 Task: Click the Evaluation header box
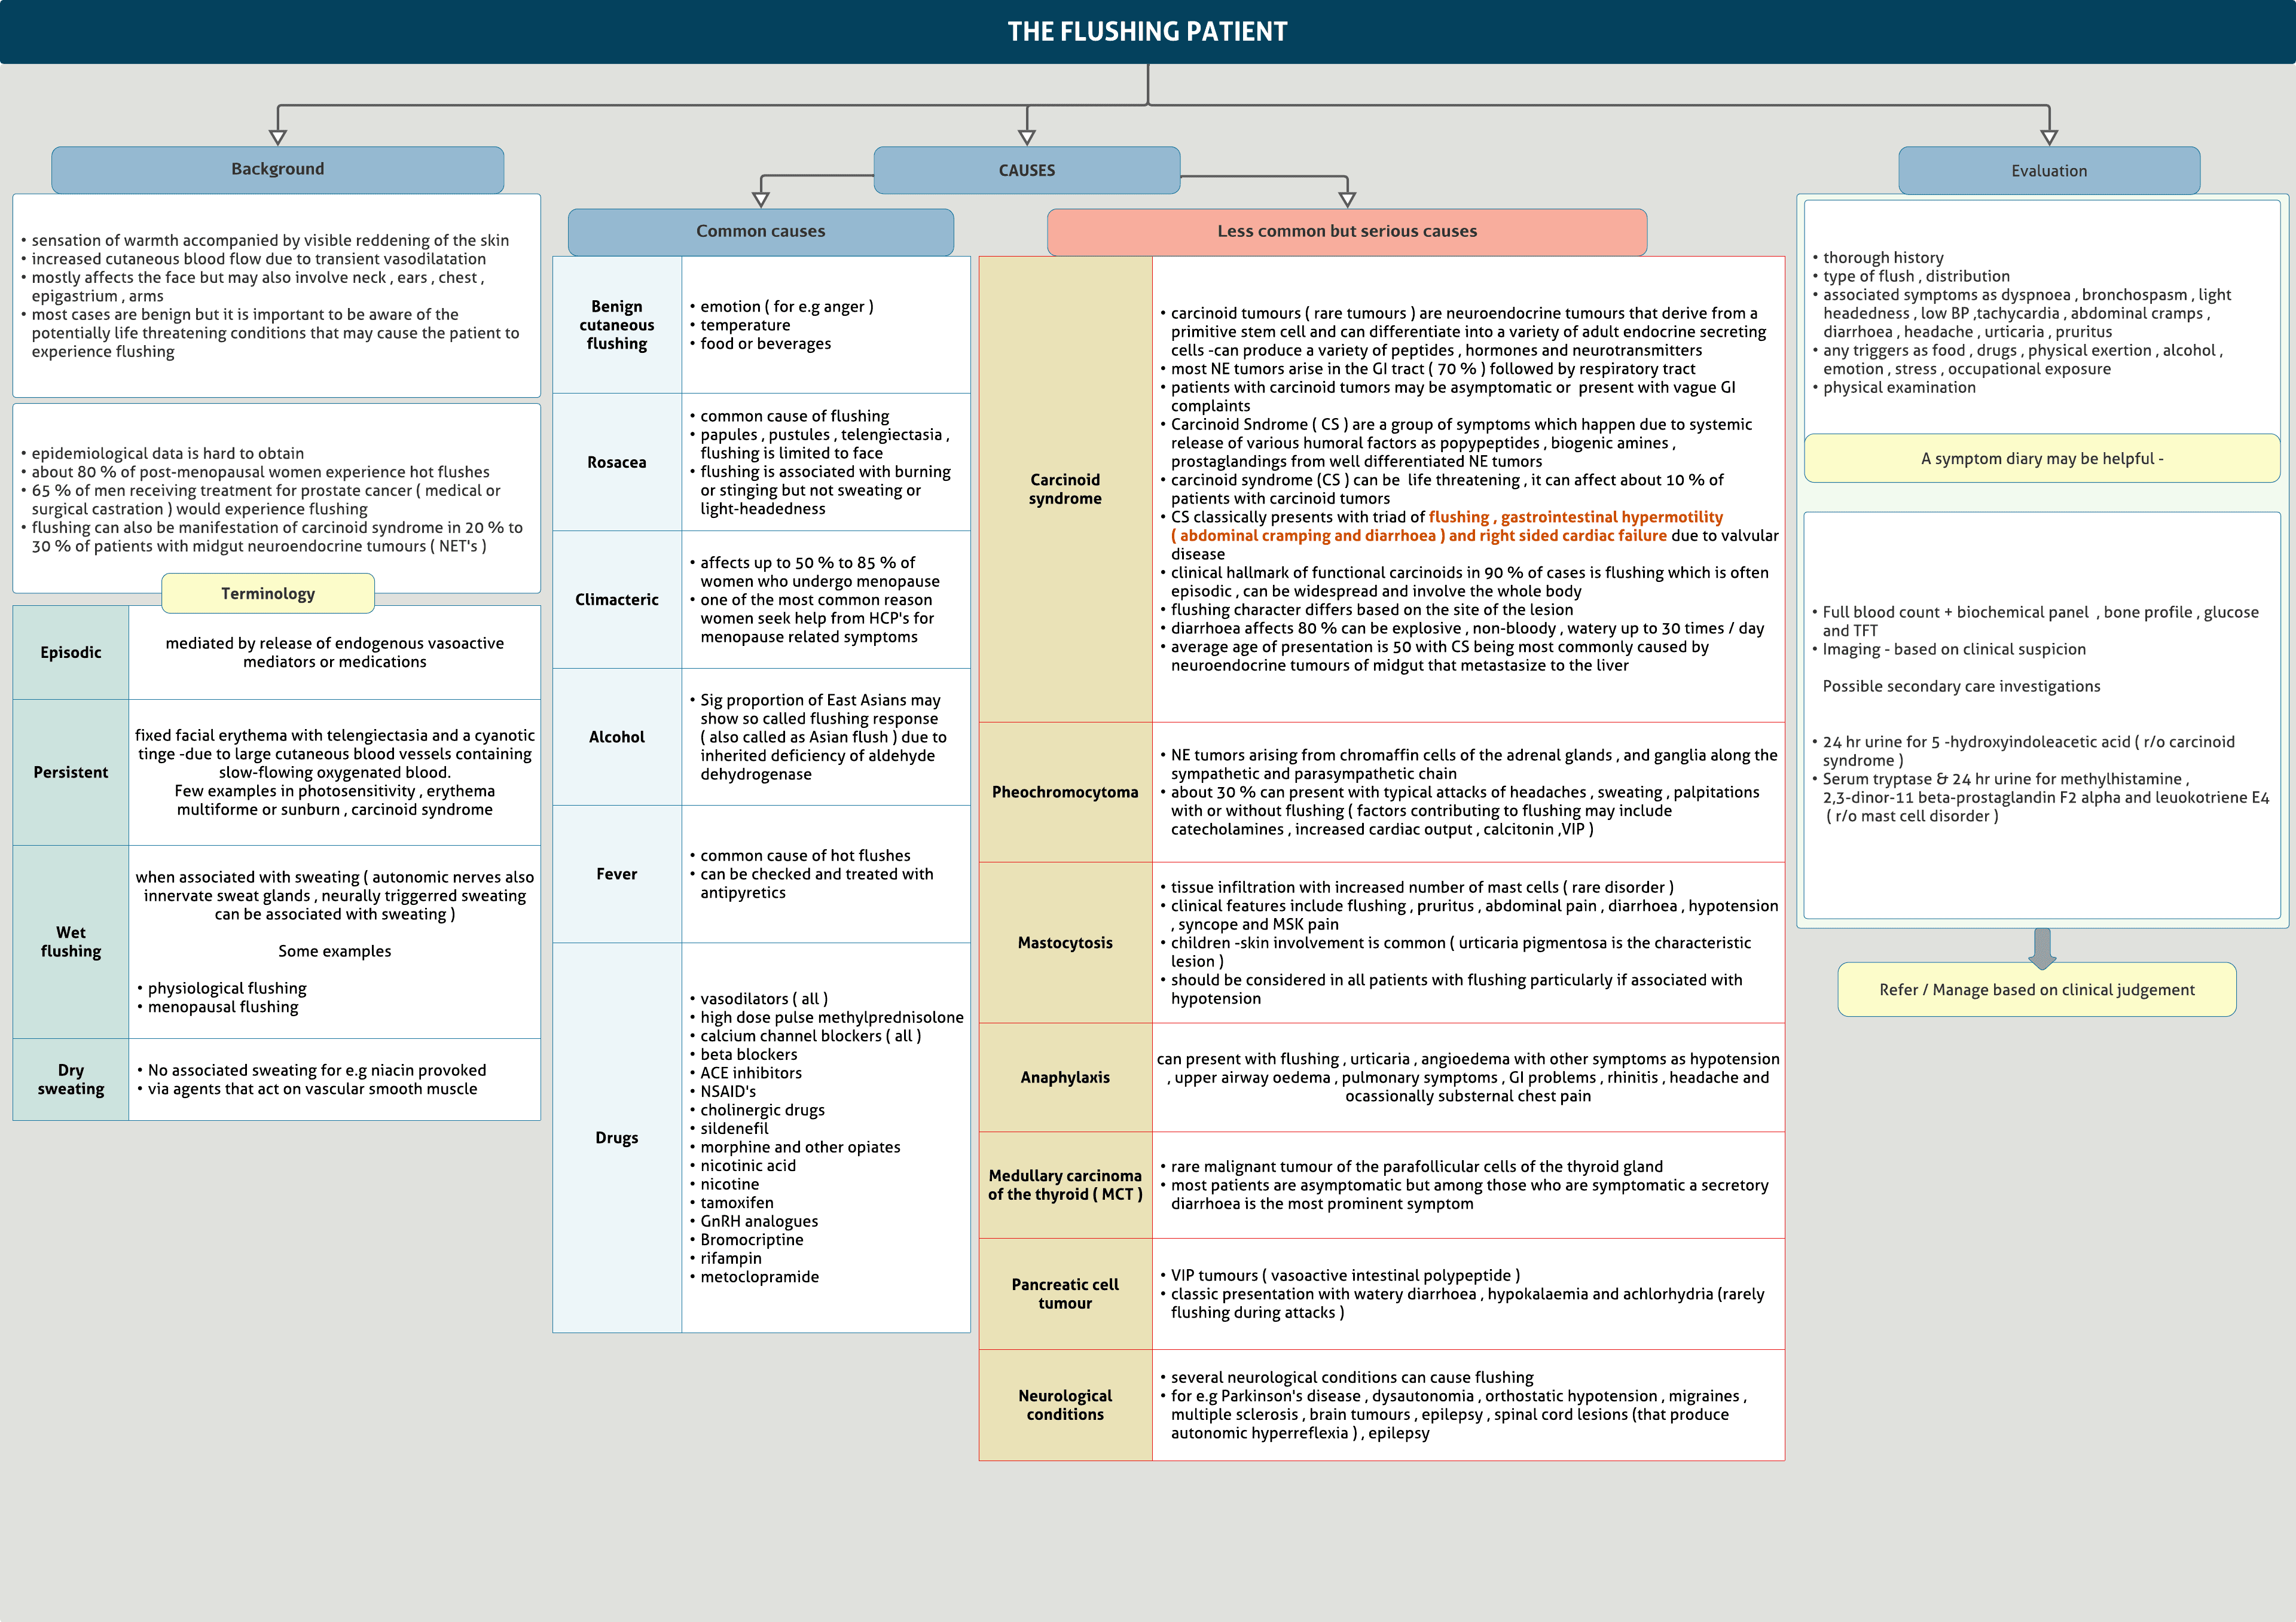point(2048,171)
